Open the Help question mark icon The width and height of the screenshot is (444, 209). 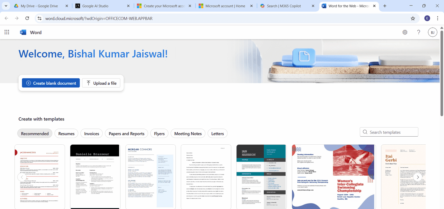coord(418,32)
